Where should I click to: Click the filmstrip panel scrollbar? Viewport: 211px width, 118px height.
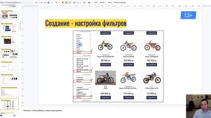coord(20,26)
